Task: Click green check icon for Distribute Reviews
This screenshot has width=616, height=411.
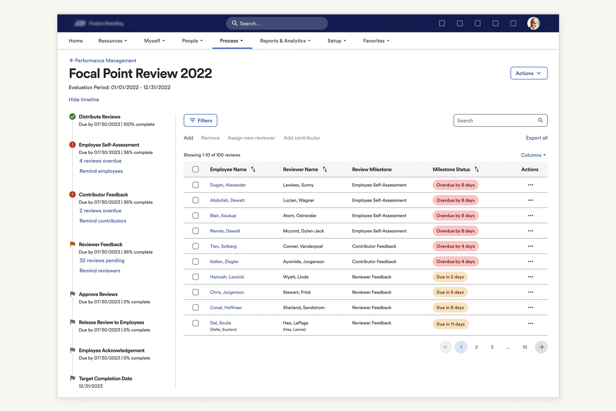Action: pos(73,116)
